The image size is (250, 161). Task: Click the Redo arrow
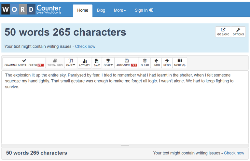(x=167, y=62)
